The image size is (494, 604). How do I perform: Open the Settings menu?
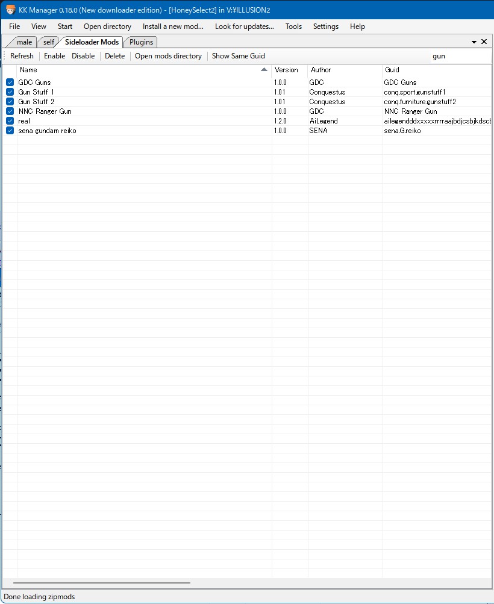tap(325, 26)
